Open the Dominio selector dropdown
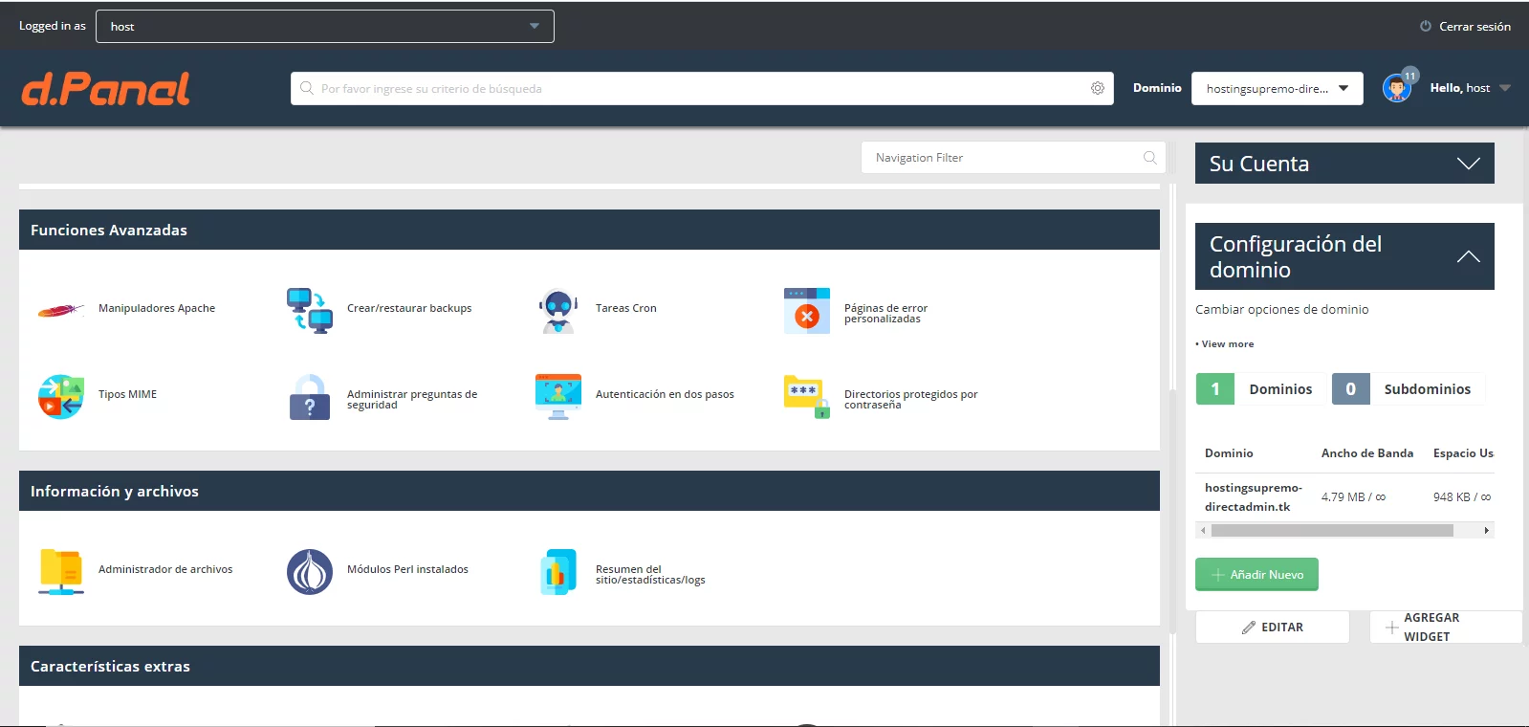The height and width of the screenshot is (727, 1529). coord(1277,88)
